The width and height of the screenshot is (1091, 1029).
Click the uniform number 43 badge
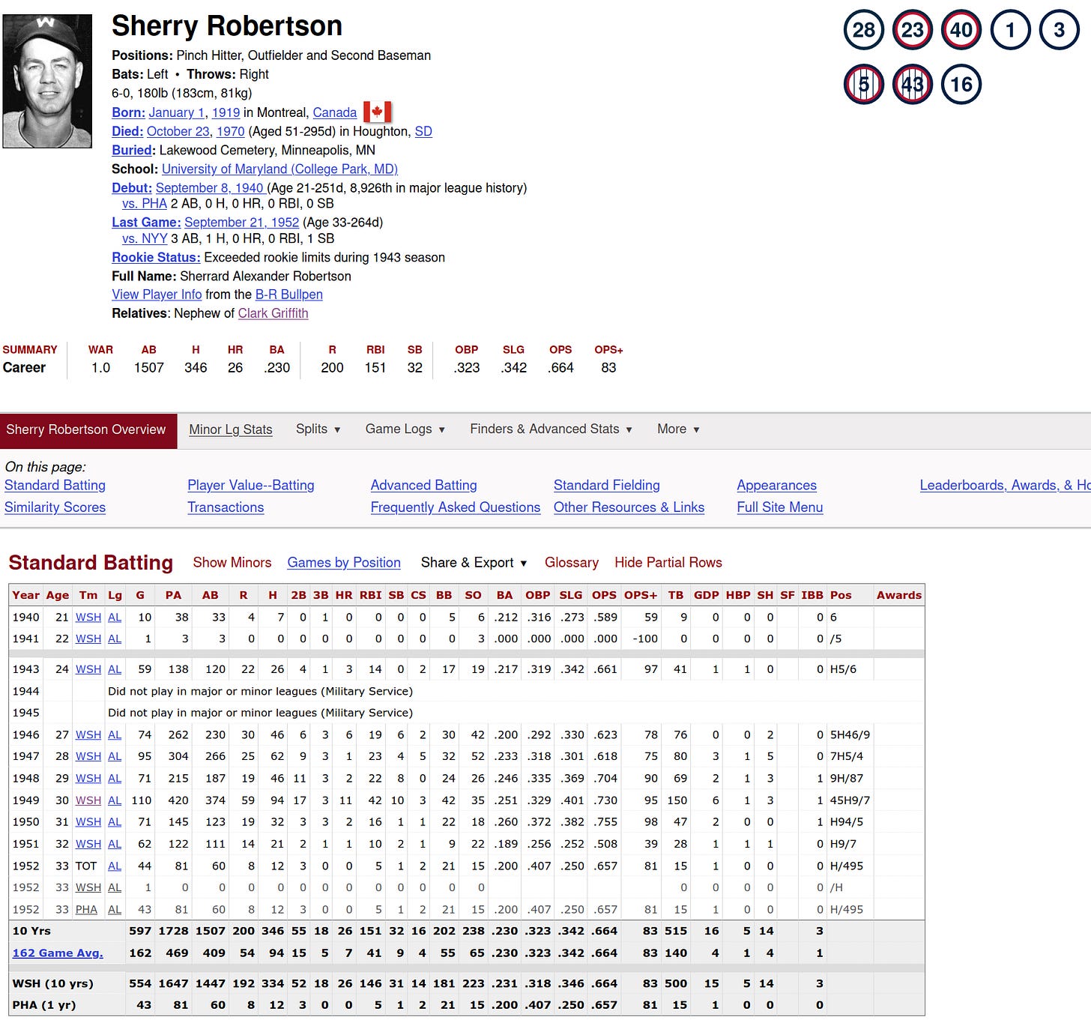click(x=912, y=84)
